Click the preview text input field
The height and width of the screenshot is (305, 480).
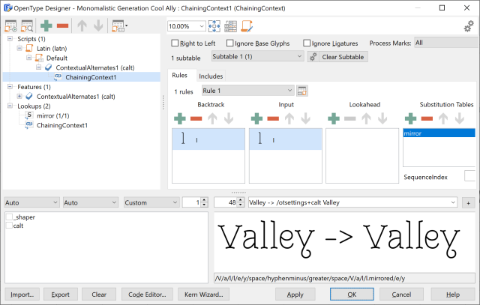(x=351, y=202)
